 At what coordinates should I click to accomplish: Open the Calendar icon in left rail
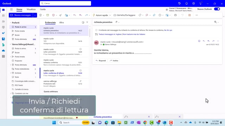pos(4,15)
